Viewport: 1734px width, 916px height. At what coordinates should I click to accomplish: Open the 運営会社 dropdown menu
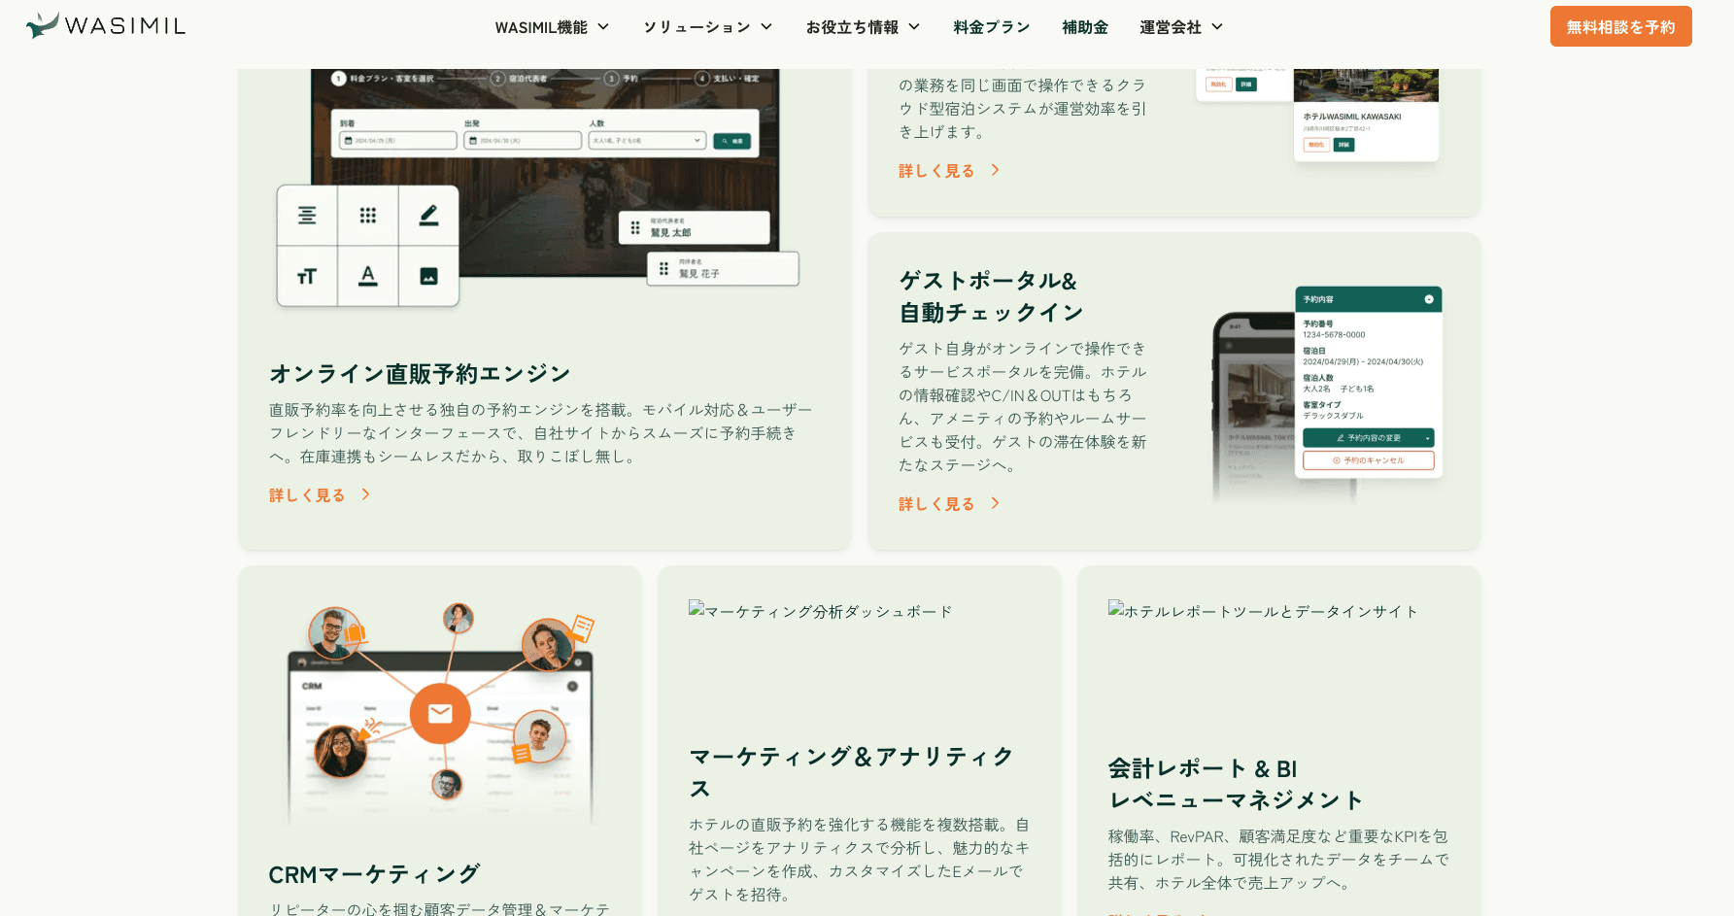pos(1181,27)
